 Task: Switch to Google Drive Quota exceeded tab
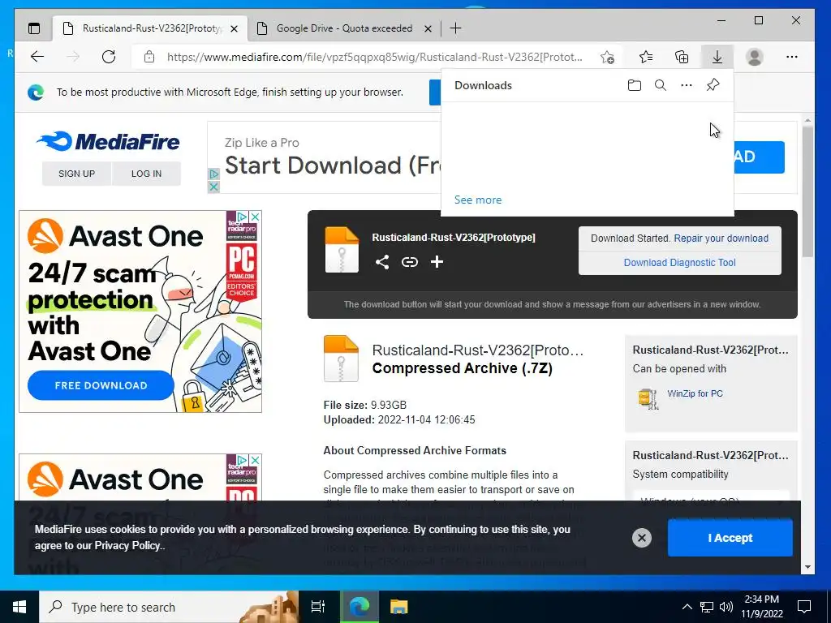[344, 28]
